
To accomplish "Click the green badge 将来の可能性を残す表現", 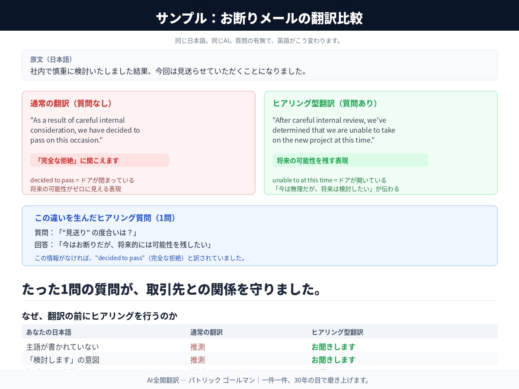I will (350, 160).
